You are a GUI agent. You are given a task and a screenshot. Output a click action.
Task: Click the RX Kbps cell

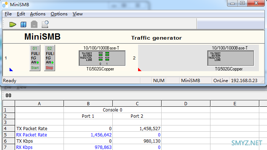(x=39, y=147)
